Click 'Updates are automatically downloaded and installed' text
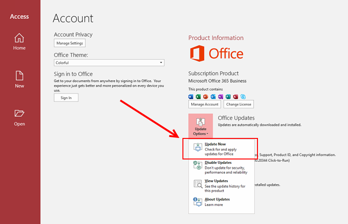Screen dimensions: 348x224 (x=259, y=125)
